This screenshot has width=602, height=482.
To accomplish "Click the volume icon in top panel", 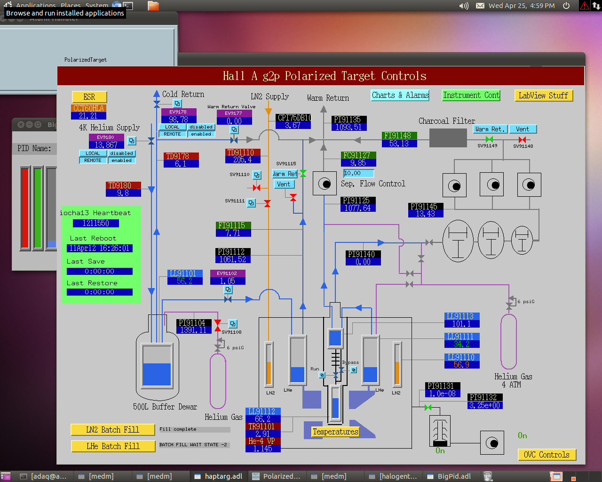I will coord(464,6).
